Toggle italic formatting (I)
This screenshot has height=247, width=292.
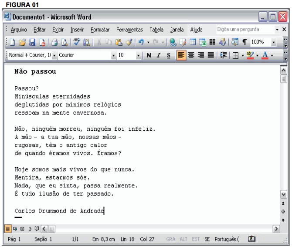pos(159,55)
